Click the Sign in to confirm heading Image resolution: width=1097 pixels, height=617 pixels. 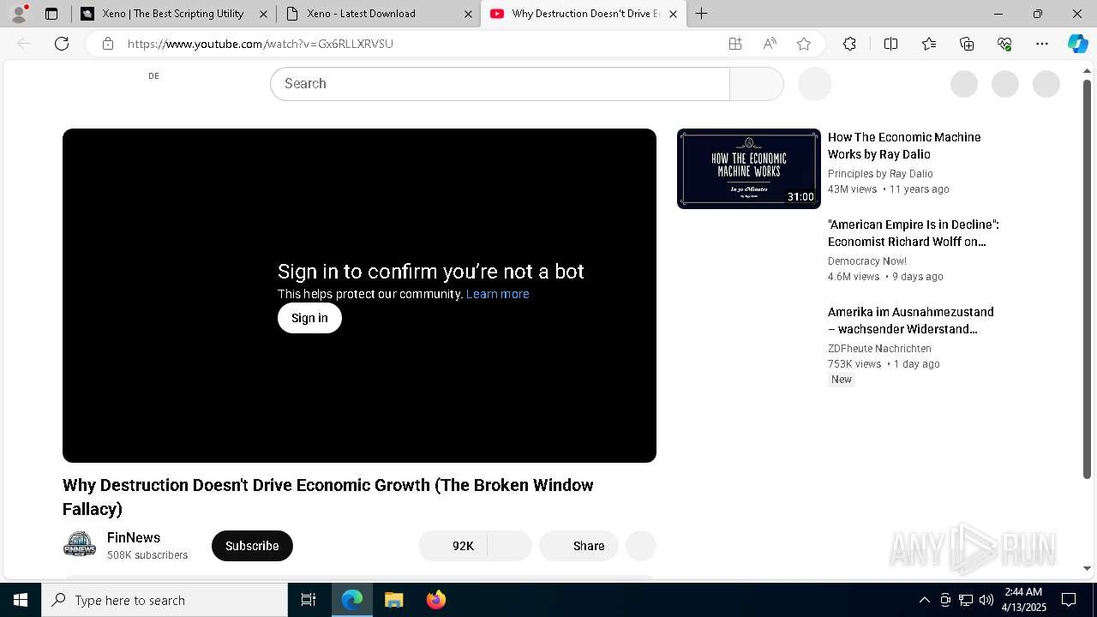pyautogui.click(x=431, y=272)
